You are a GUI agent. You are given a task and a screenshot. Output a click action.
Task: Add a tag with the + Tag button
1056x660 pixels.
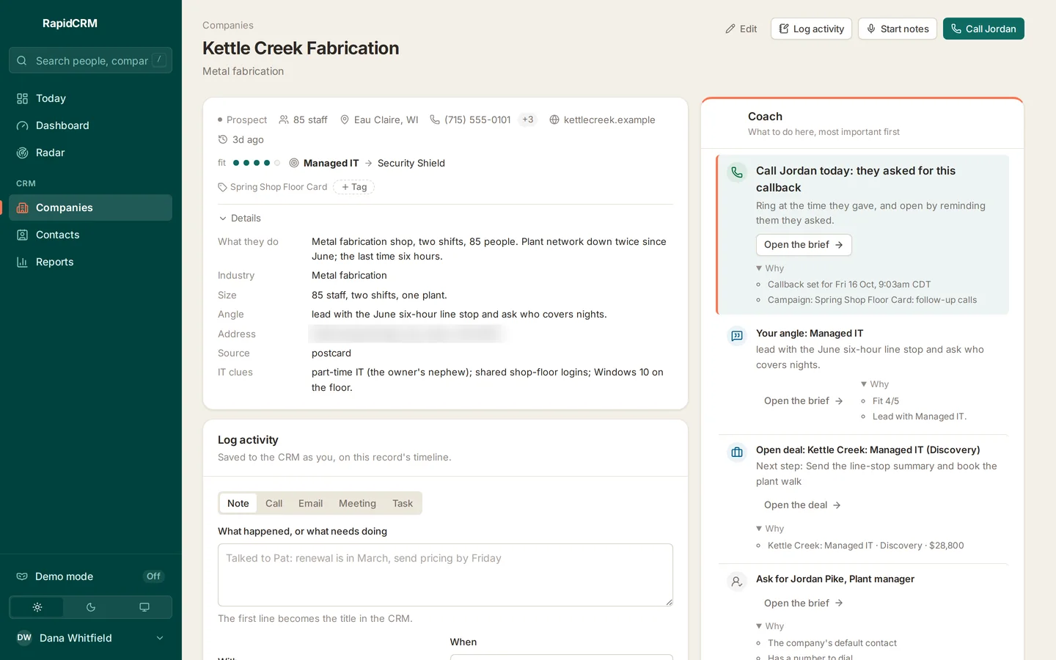(x=354, y=187)
